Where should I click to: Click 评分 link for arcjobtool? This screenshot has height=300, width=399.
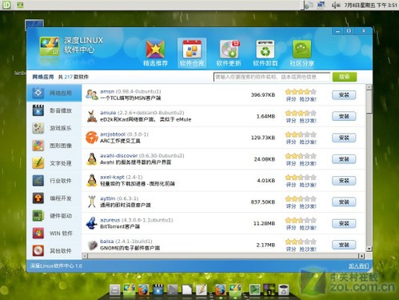[291, 142]
